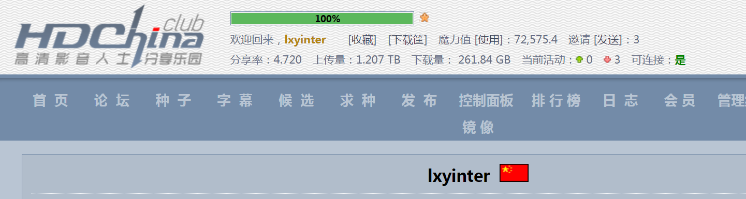
Task: Open the 求种 requests page
Action: tap(358, 100)
